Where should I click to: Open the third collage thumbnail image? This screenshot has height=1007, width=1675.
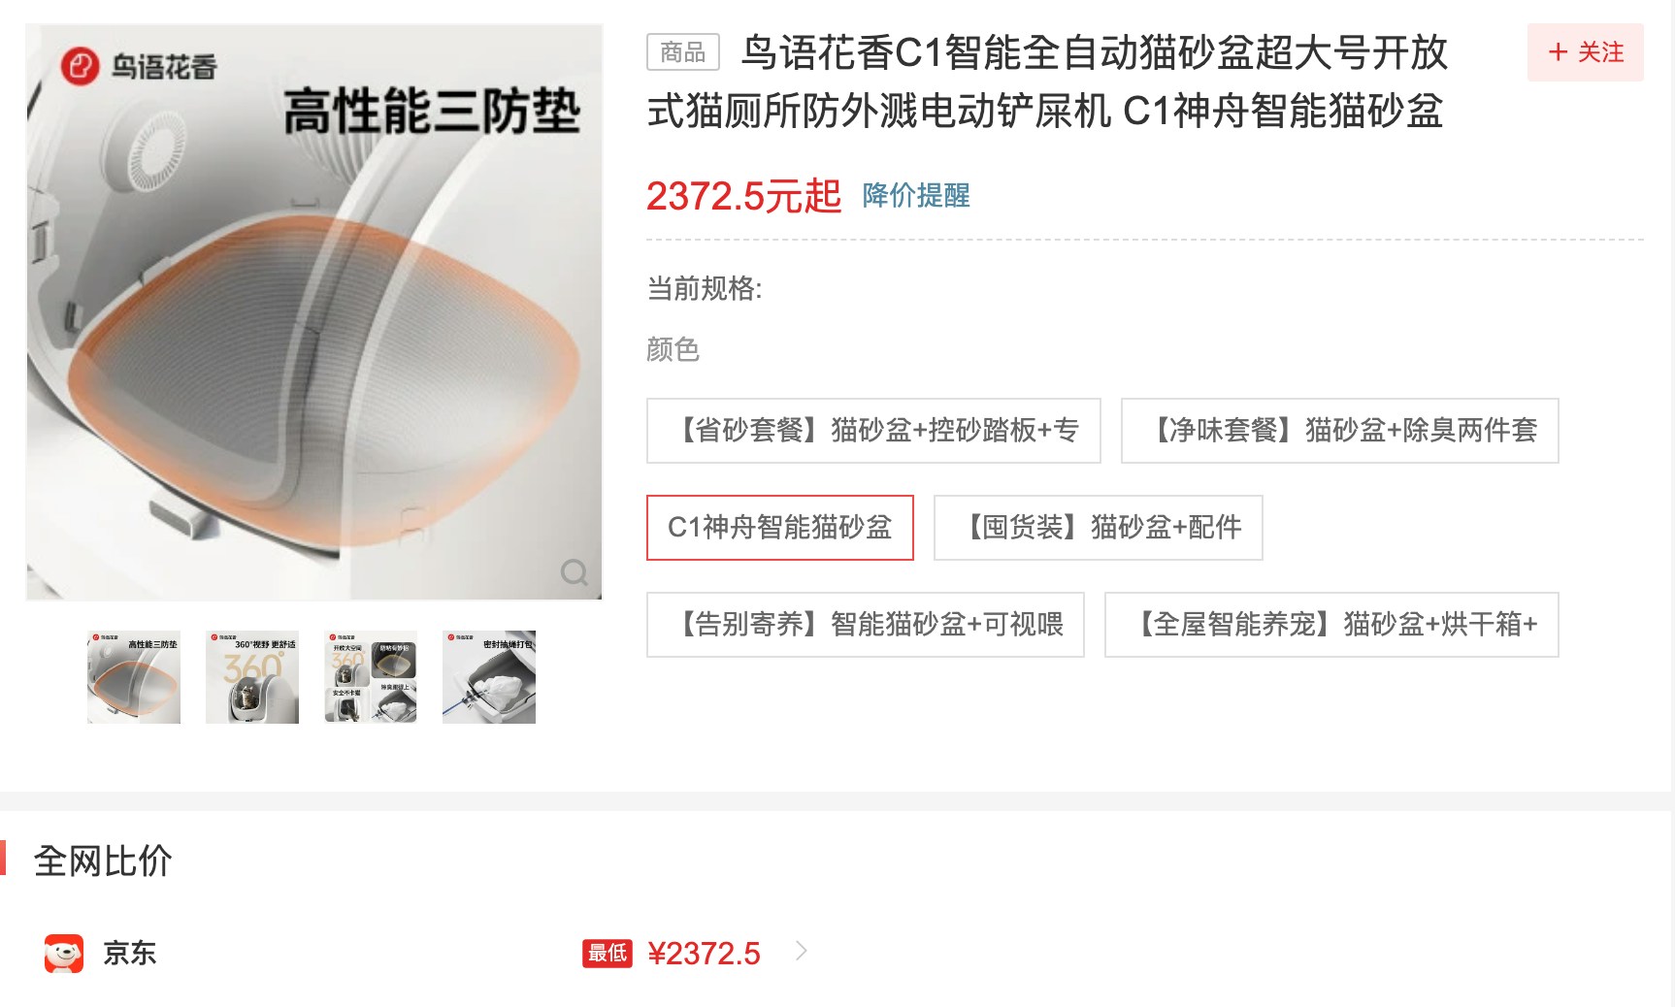pyautogui.click(x=371, y=677)
